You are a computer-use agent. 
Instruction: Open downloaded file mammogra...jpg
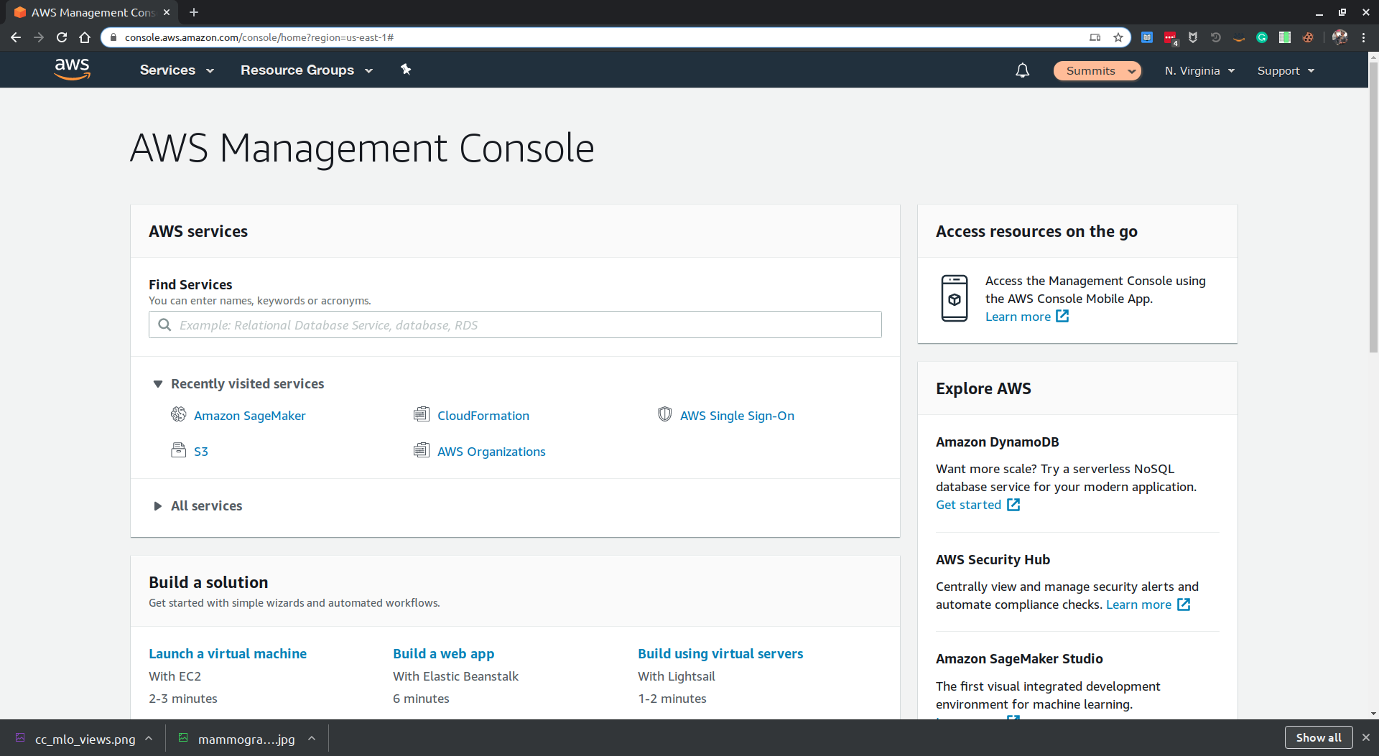[x=246, y=739]
